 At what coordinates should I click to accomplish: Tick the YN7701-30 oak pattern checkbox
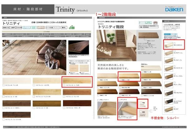tap(3, 97)
